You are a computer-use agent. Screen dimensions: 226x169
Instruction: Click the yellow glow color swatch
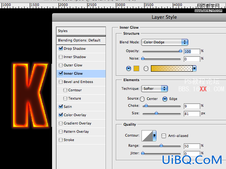pyautogui.click(x=136, y=68)
